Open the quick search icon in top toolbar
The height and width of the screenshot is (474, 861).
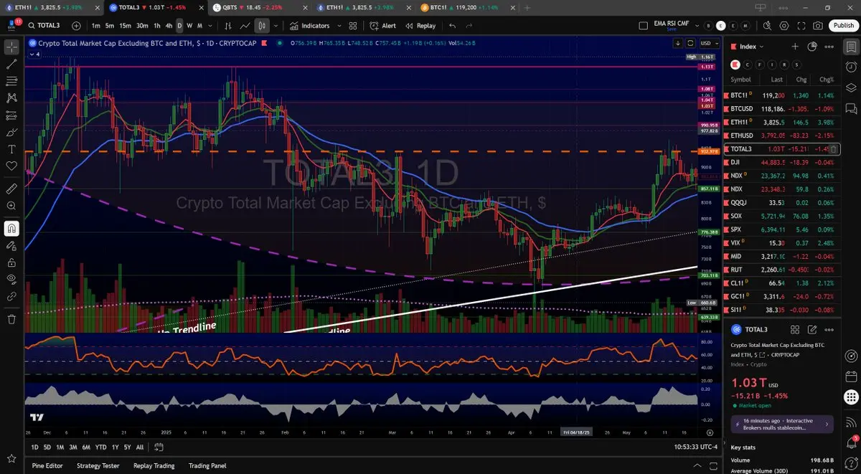(768, 25)
